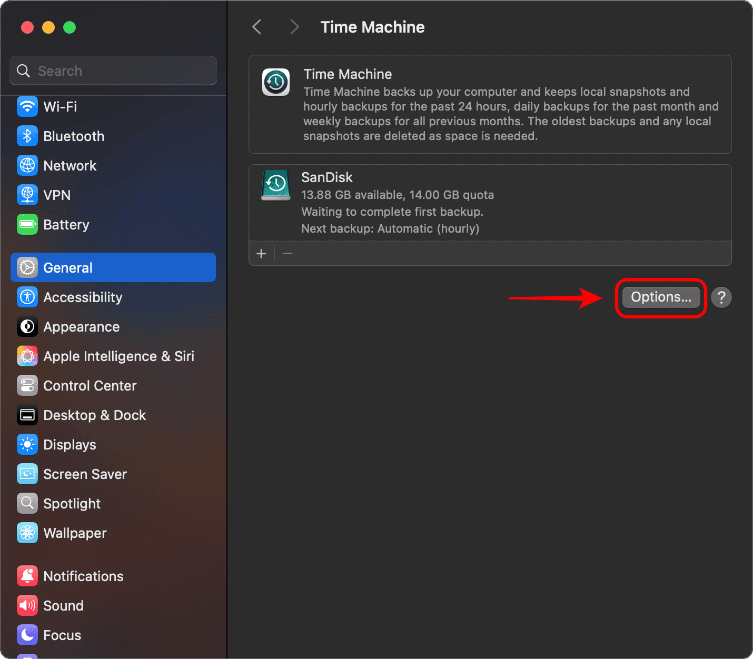
Task: Click the sidebar Search field
Action: click(x=113, y=71)
